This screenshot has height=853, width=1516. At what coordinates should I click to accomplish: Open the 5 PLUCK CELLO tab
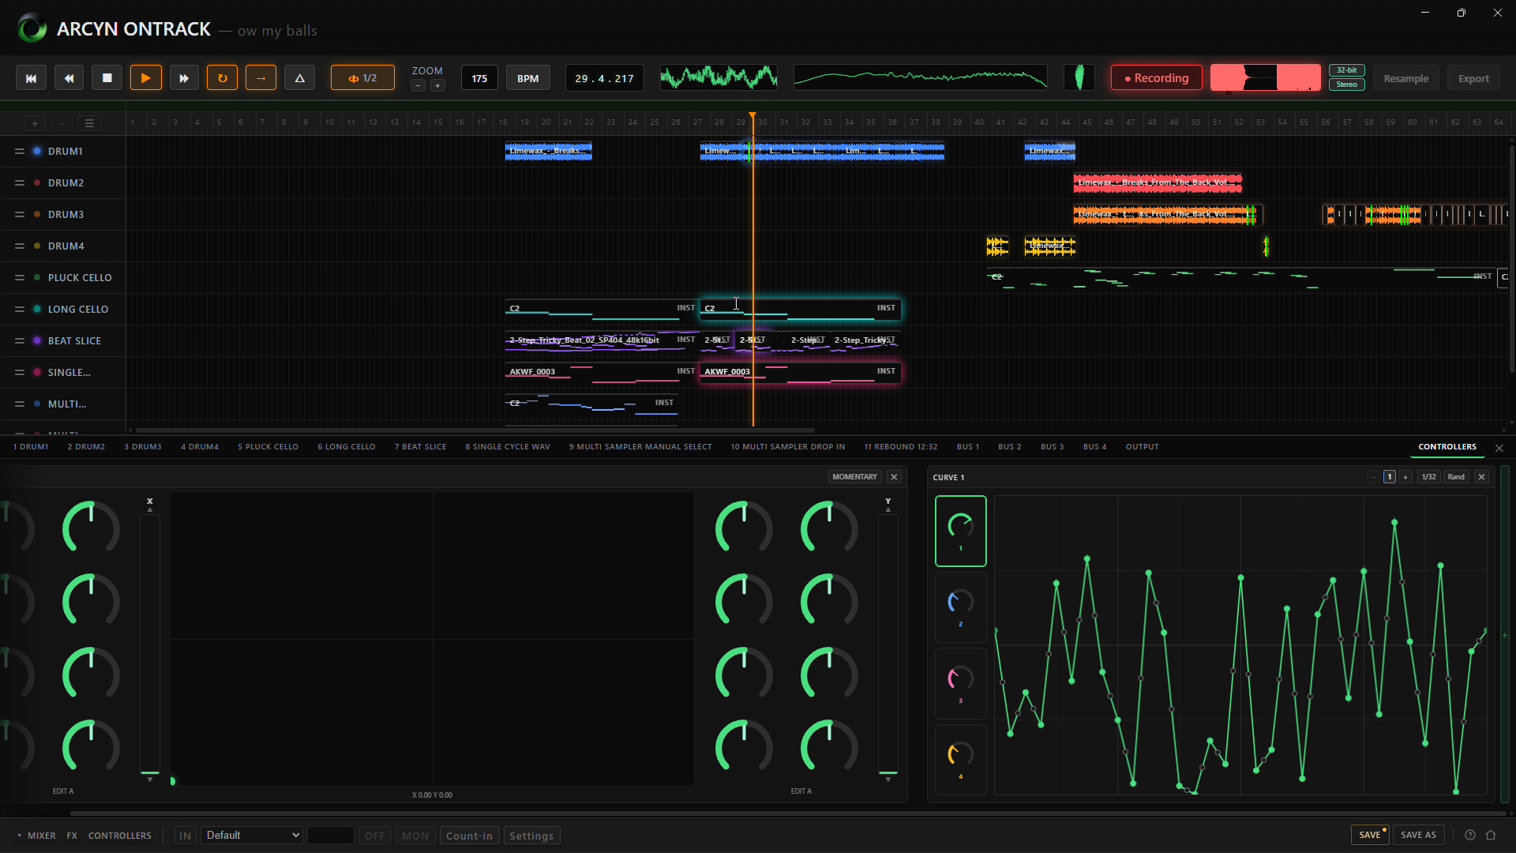268,447
